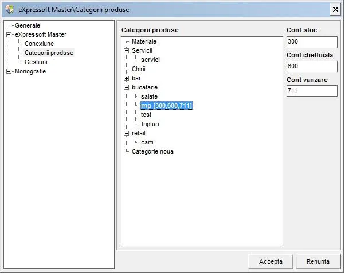
Task: Select the Categorie noua entry
Action: pyautogui.click(x=152, y=152)
